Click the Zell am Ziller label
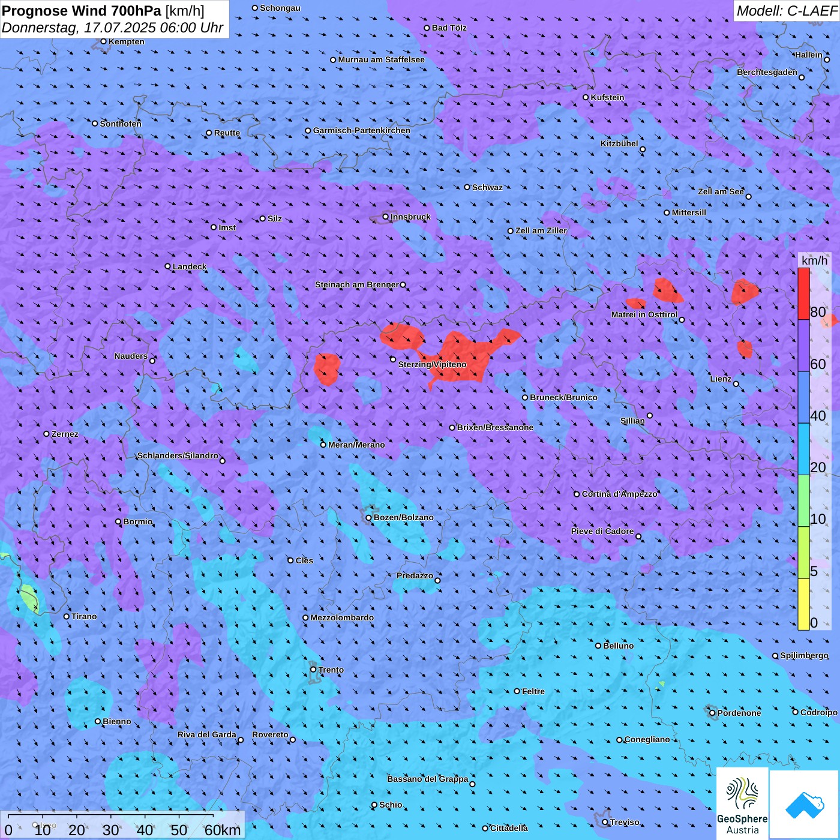The height and width of the screenshot is (840, 840). 541,230
